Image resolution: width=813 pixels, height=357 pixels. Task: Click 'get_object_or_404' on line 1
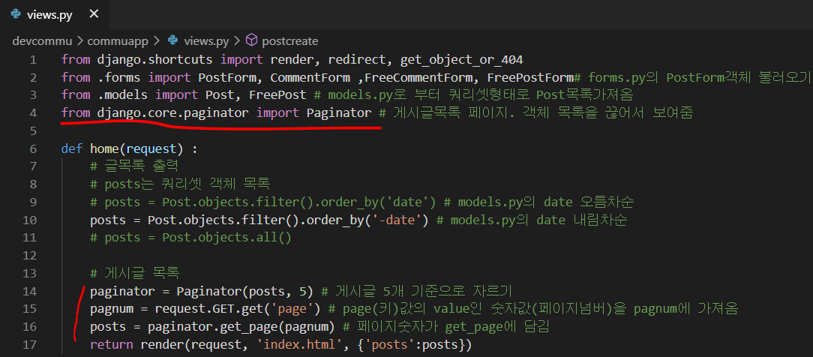[461, 59]
